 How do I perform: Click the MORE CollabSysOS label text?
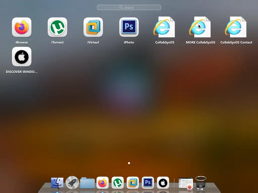point(200,42)
